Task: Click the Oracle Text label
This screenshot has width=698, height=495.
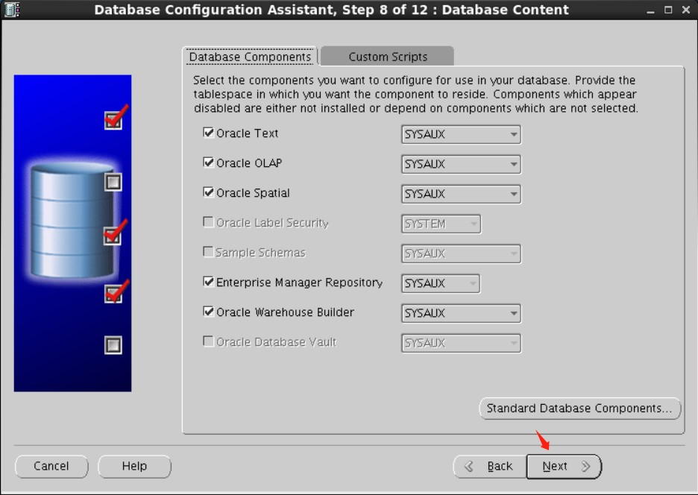Action: 247,133
